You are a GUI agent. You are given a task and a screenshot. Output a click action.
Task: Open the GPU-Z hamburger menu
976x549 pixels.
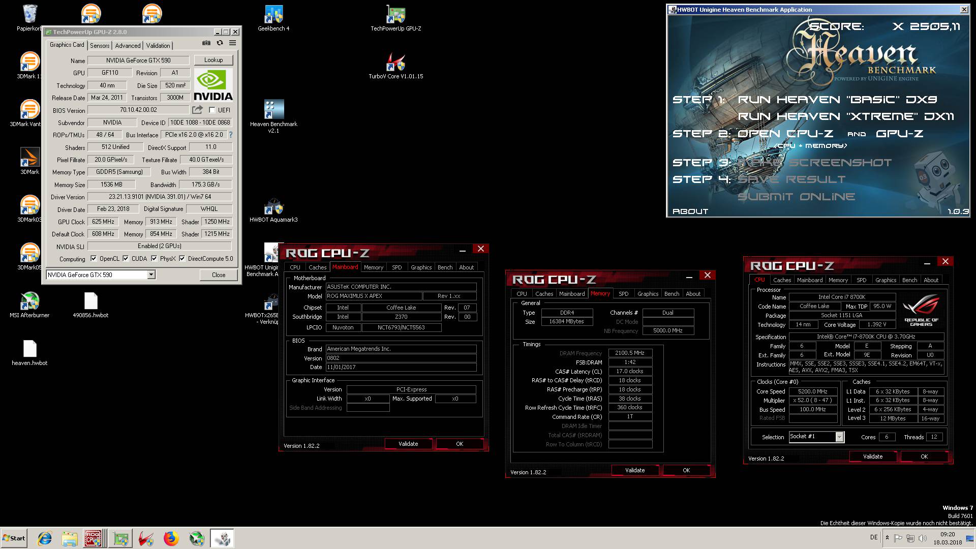pyautogui.click(x=232, y=43)
